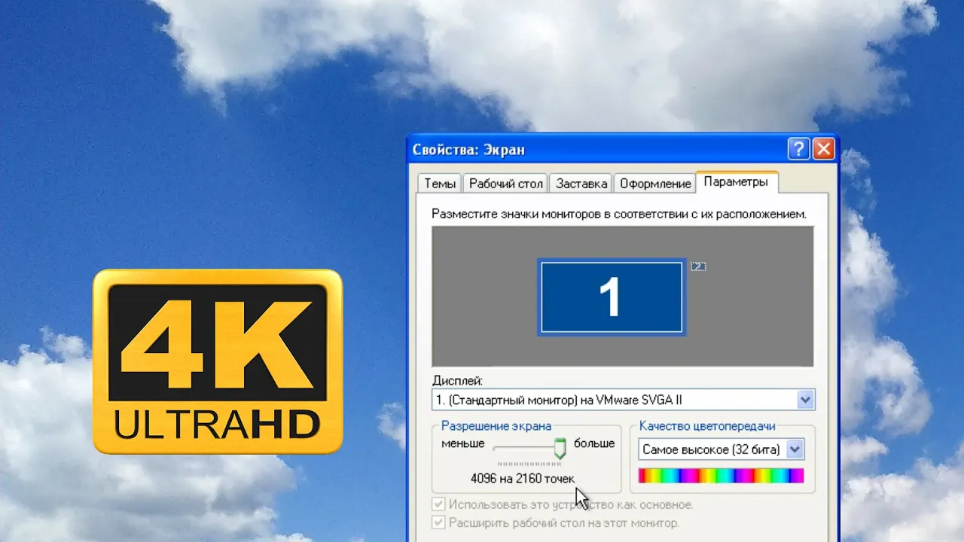Switch to the Рабочий стол tab
This screenshot has width=964, height=542.
505,184
